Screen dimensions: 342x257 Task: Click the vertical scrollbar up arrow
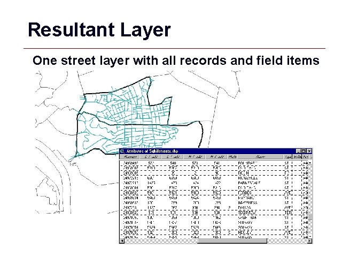coord(310,163)
